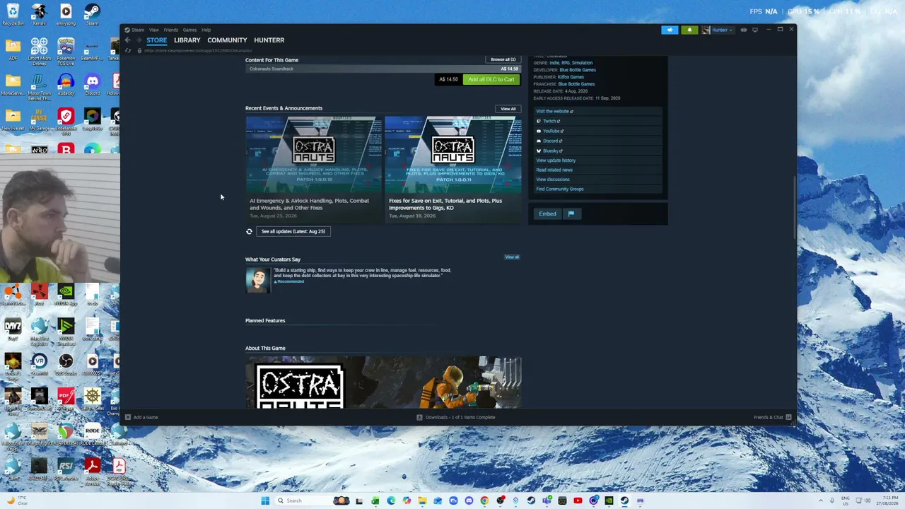This screenshot has width=905, height=509.
Task: Open Microsoft Edge from taskbar
Action: (391, 501)
